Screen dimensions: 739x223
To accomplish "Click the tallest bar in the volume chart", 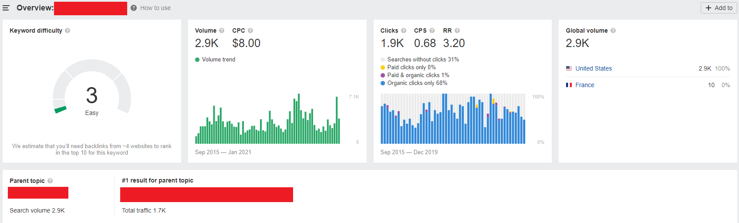I will (x=299, y=118).
